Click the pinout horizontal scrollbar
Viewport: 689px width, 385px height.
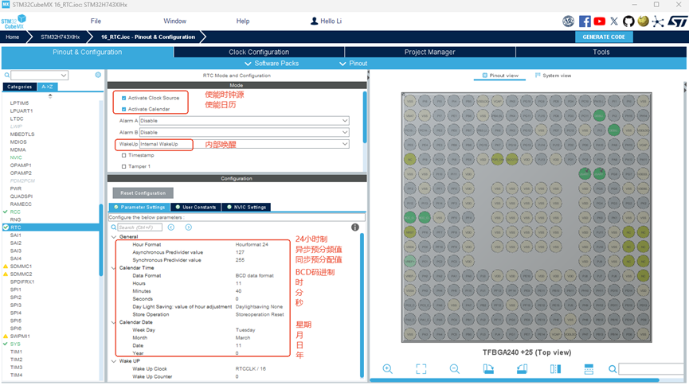click(514, 380)
